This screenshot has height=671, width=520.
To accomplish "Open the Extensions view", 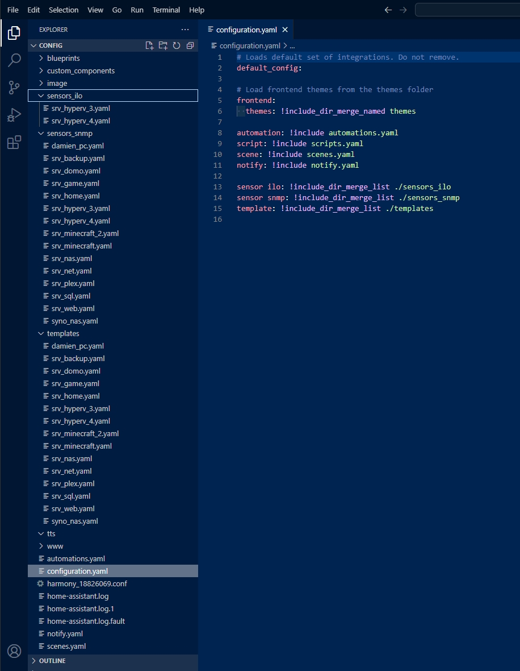I will (14, 142).
